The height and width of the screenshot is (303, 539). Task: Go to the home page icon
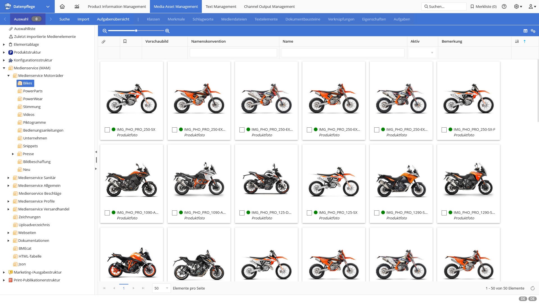[x=62, y=6]
